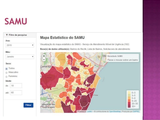This screenshot has height=120, width=160.
Task: Click the 20–30 legend color swatch
Action: click(129, 103)
